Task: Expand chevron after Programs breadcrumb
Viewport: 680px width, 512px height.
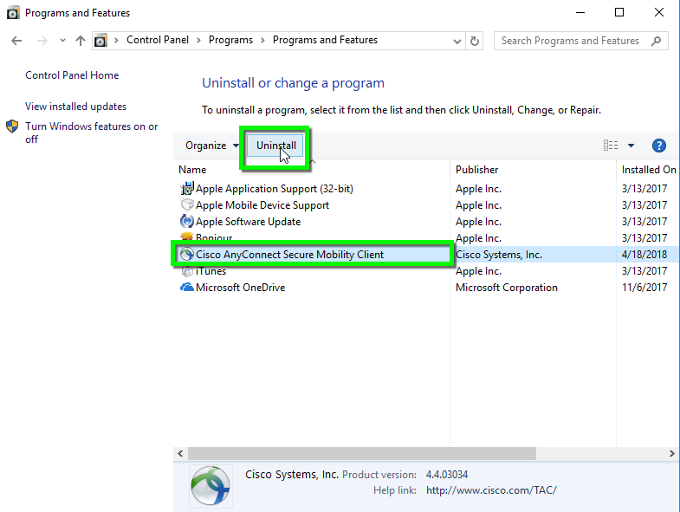Action: (x=262, y=41)
